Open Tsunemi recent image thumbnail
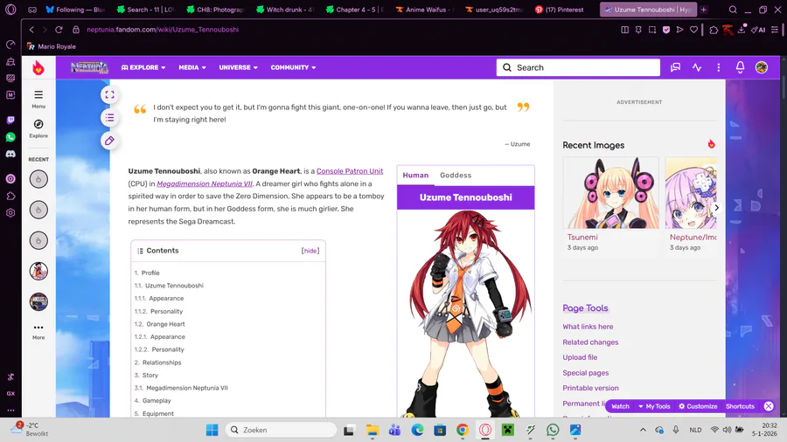The height and width of the screenshot is (442, 787). [x=611, y=193]
